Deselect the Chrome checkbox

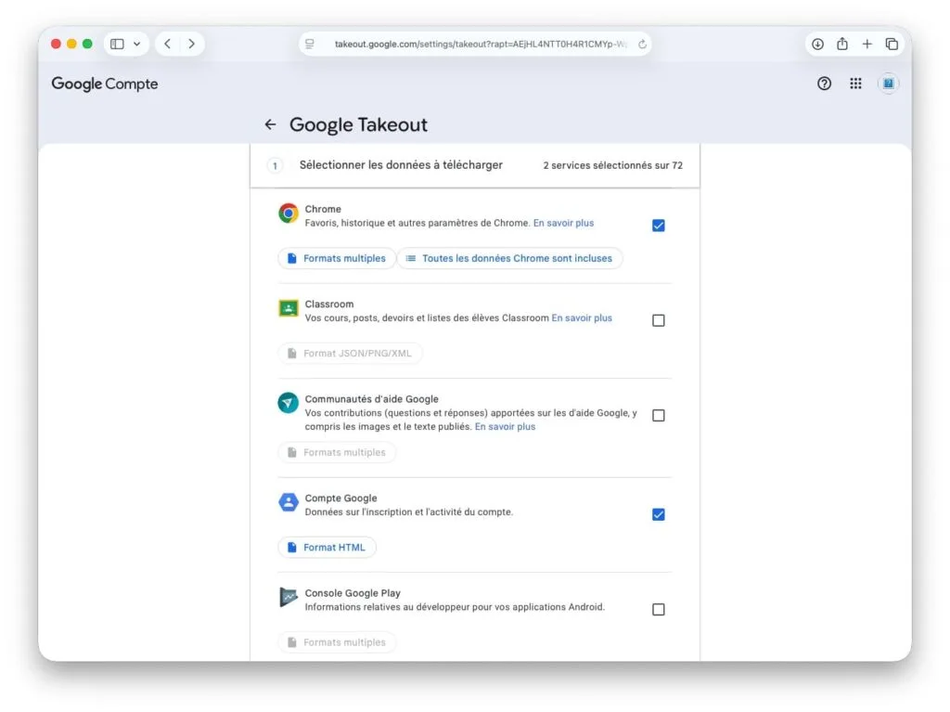(x=659, y=225)
